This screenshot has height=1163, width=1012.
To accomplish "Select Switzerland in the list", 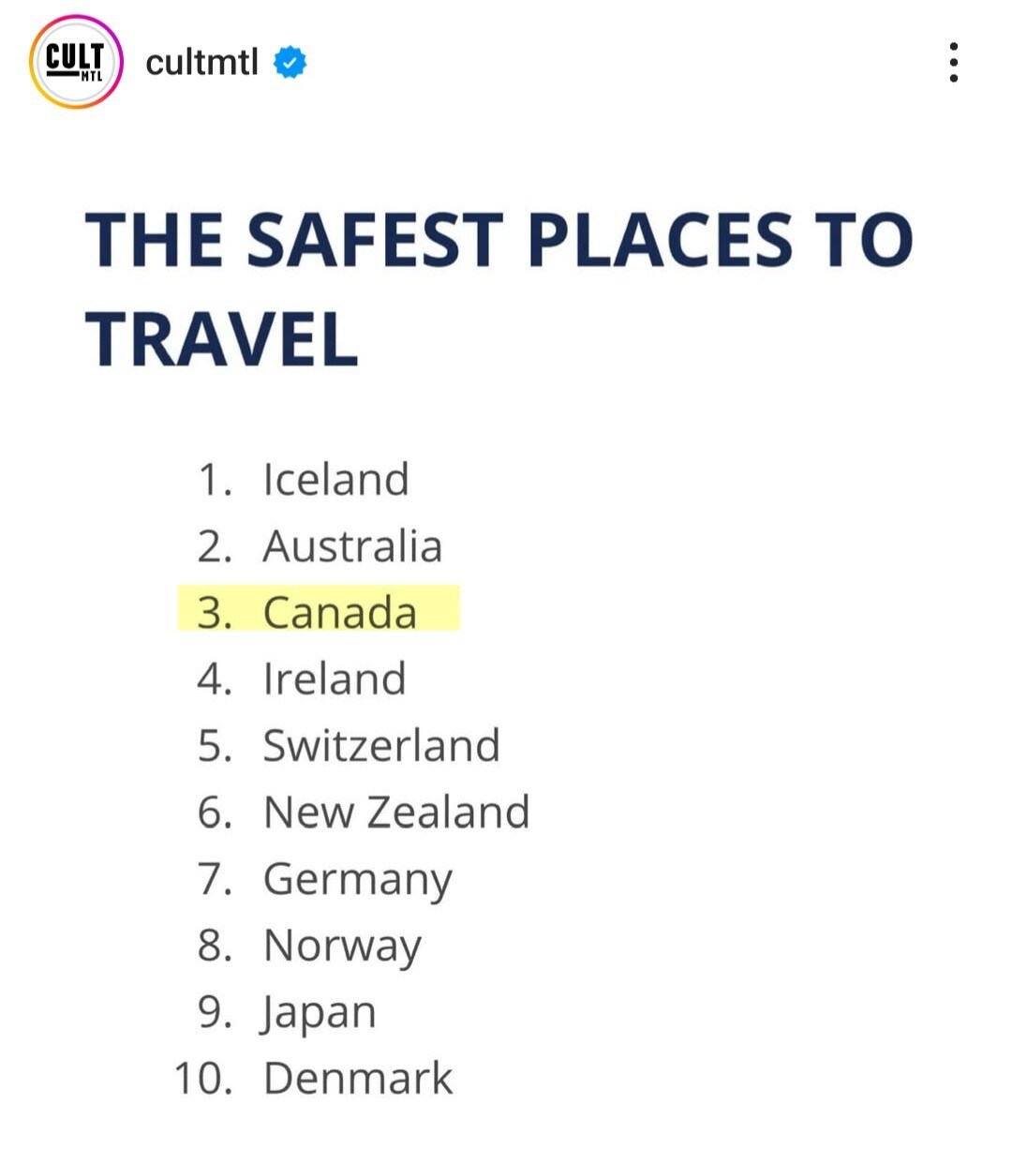I will tap(381, 746).
